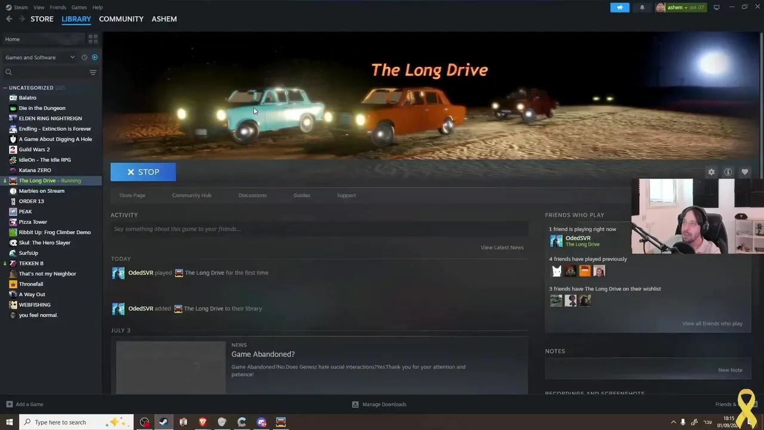
Task: Go to the STORE tab
Action: click(42, 19)
